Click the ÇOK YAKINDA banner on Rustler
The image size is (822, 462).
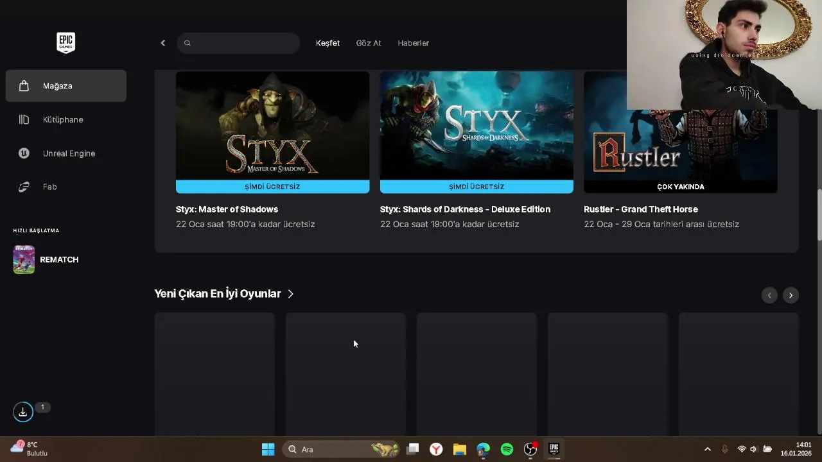pos(681,187)
